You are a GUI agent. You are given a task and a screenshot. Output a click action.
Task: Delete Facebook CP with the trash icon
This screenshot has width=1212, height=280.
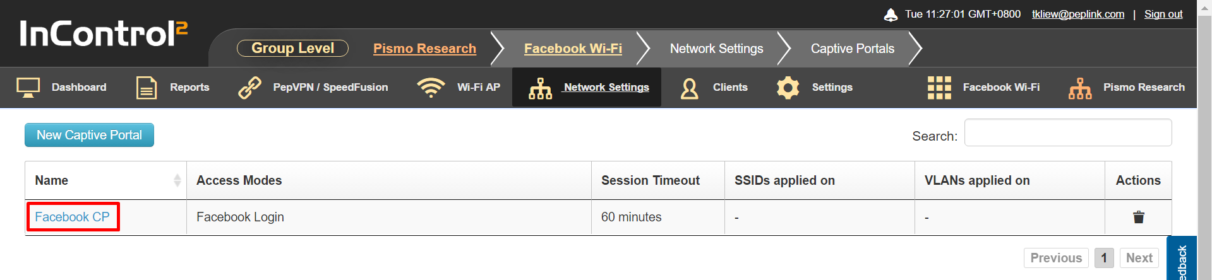pos(1138,217)
